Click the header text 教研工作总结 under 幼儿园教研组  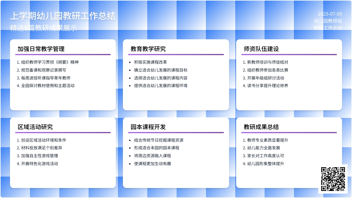[x=328, y=28]
